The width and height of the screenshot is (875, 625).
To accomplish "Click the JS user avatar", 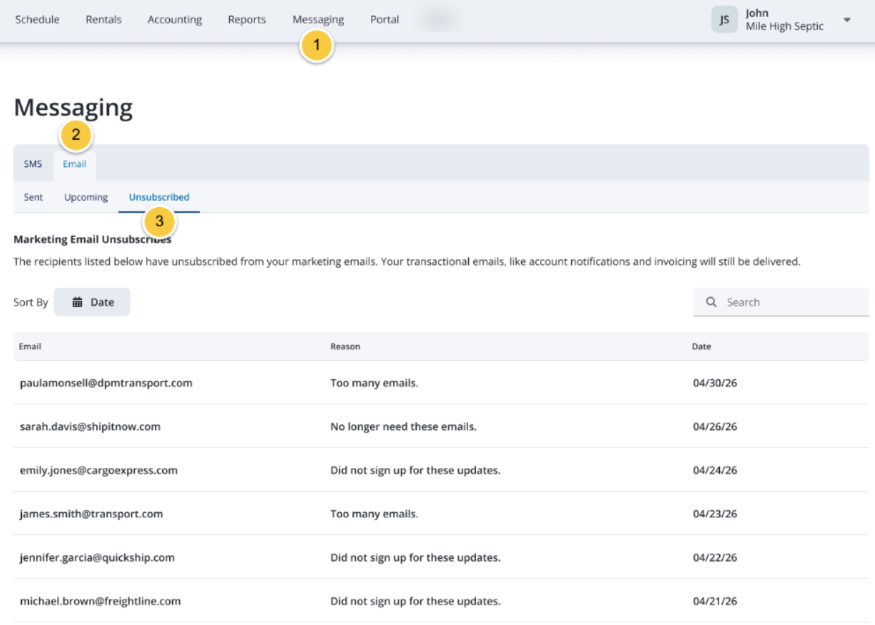I will tap(724, 20).
